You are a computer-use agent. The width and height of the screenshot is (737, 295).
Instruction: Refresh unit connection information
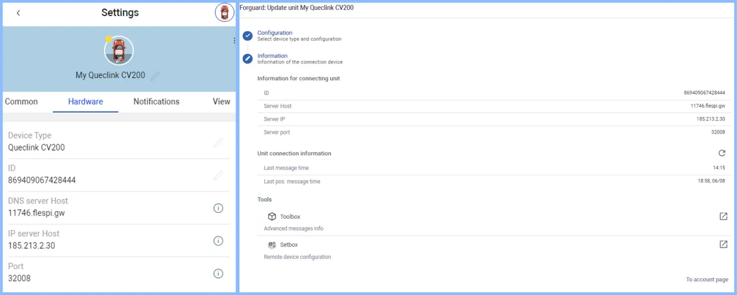click(x=722, y=153)
